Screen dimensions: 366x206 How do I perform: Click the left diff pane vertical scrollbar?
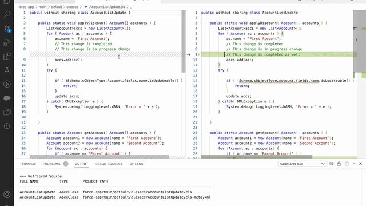(184, 41)
